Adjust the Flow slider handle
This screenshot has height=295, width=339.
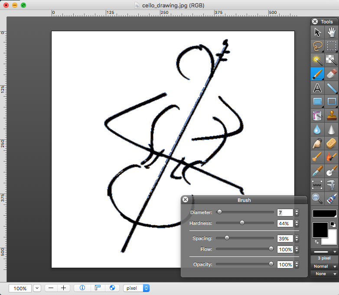pos(271,249)
